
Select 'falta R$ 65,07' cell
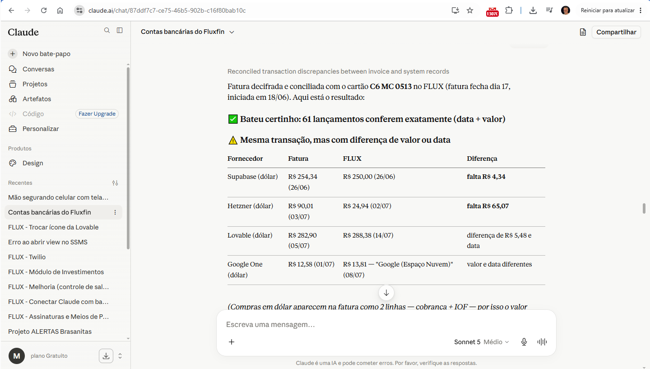(488, 206)
